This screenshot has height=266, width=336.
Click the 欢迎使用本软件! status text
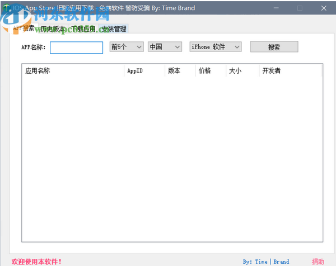point(36,262)
